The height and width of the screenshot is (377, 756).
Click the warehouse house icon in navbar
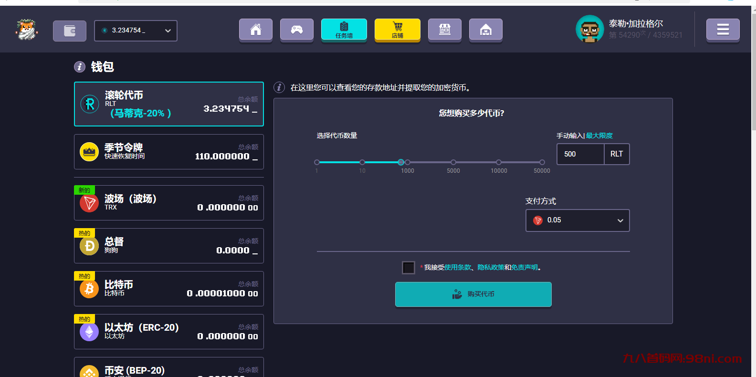[486, 30]
